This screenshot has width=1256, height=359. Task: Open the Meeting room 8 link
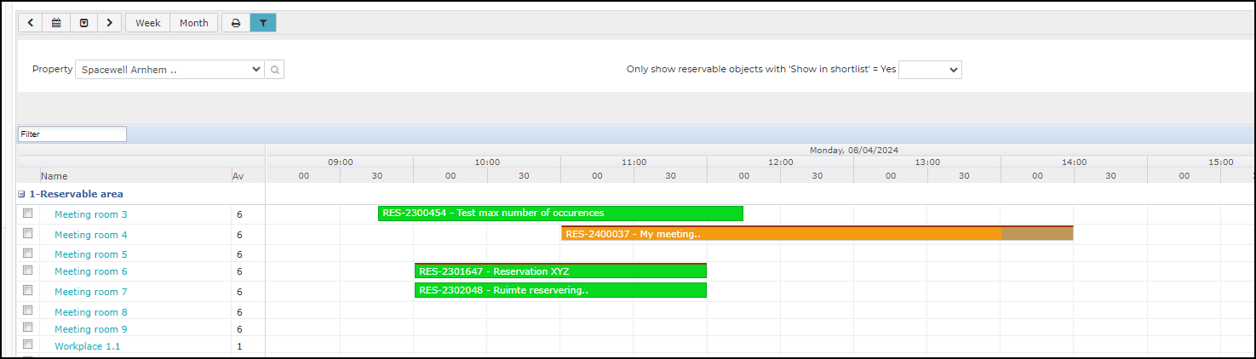pyautogui.click(x=91, y=312)
